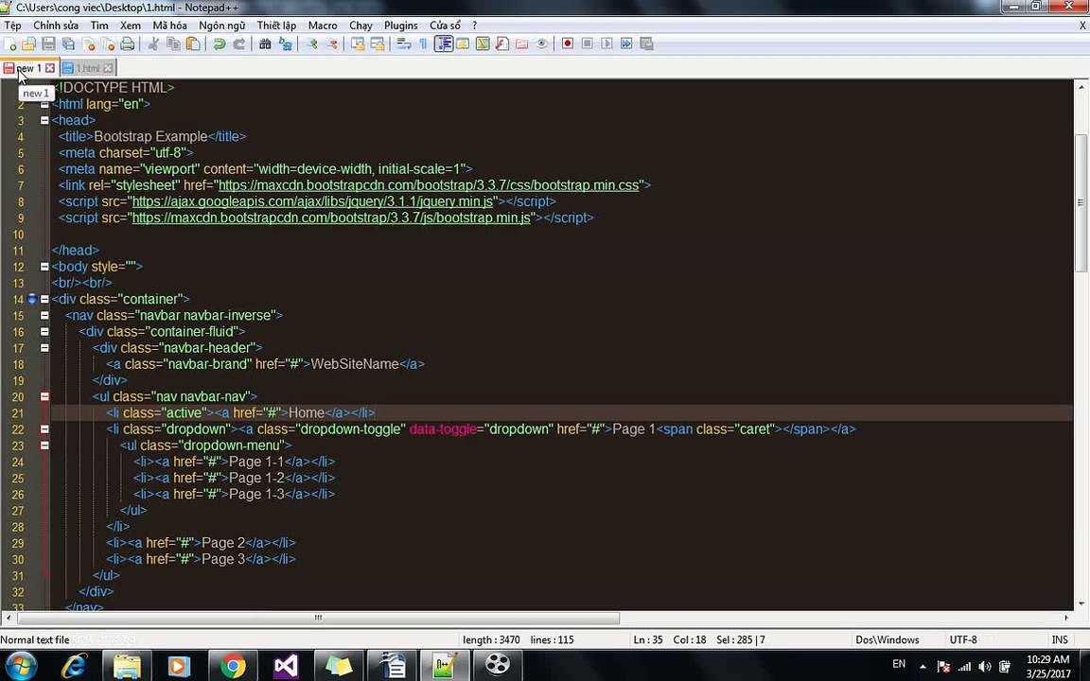Click Run Macro Multiple Times icon
The width and height of the screenshot is (1090, 681).
click(626, 44)
